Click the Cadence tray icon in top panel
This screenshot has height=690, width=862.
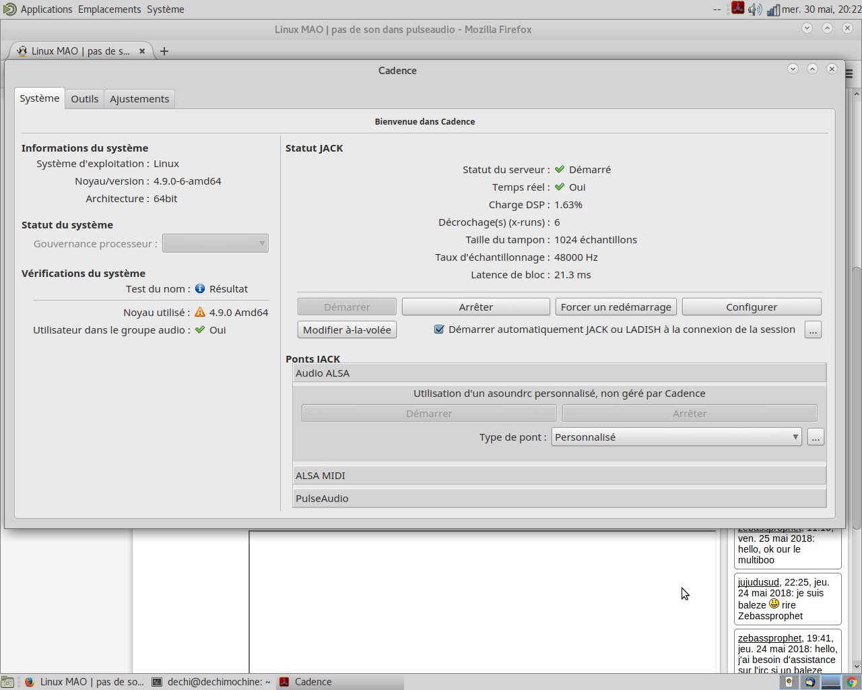[x=738, y=9]
